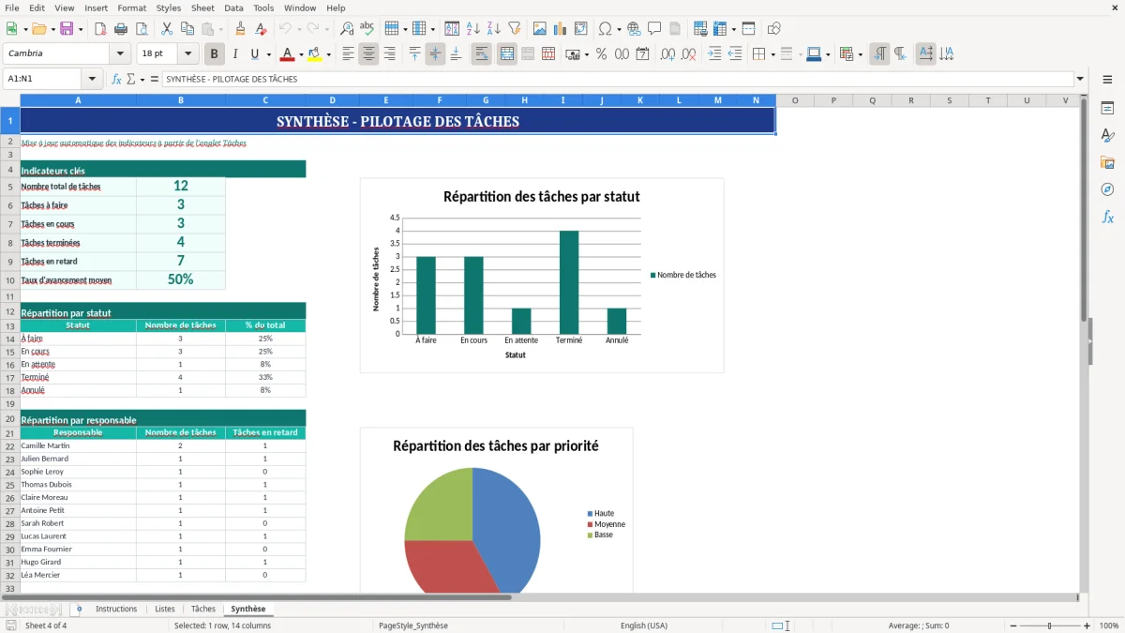The image size is (1125, 633).
Task: Open the Data menu
Action: click(233, 8)
